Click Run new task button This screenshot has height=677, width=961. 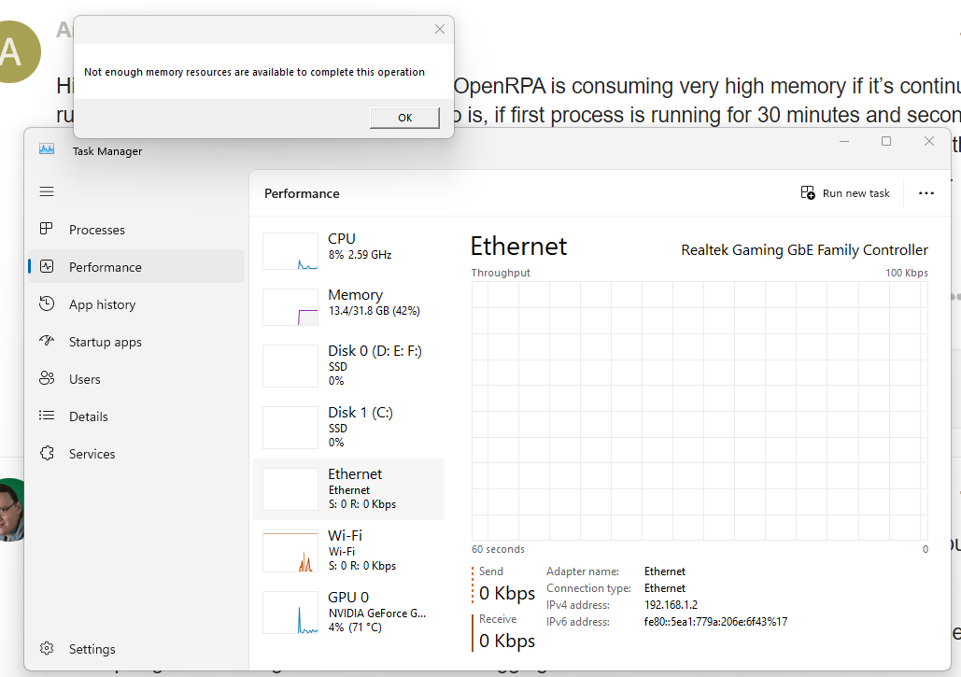845,193
